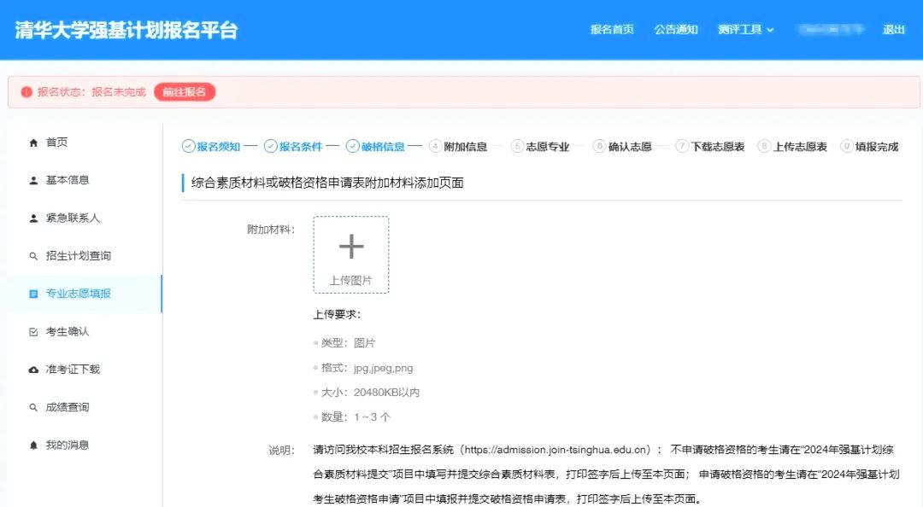Screen dimensions: 923x507
Task: Click the person icon beside 基本信息
Action: [33, 181]
